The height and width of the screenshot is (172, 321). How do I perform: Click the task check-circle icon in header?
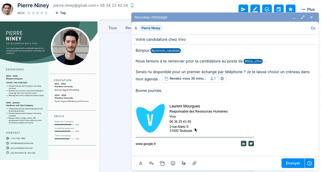267,9
